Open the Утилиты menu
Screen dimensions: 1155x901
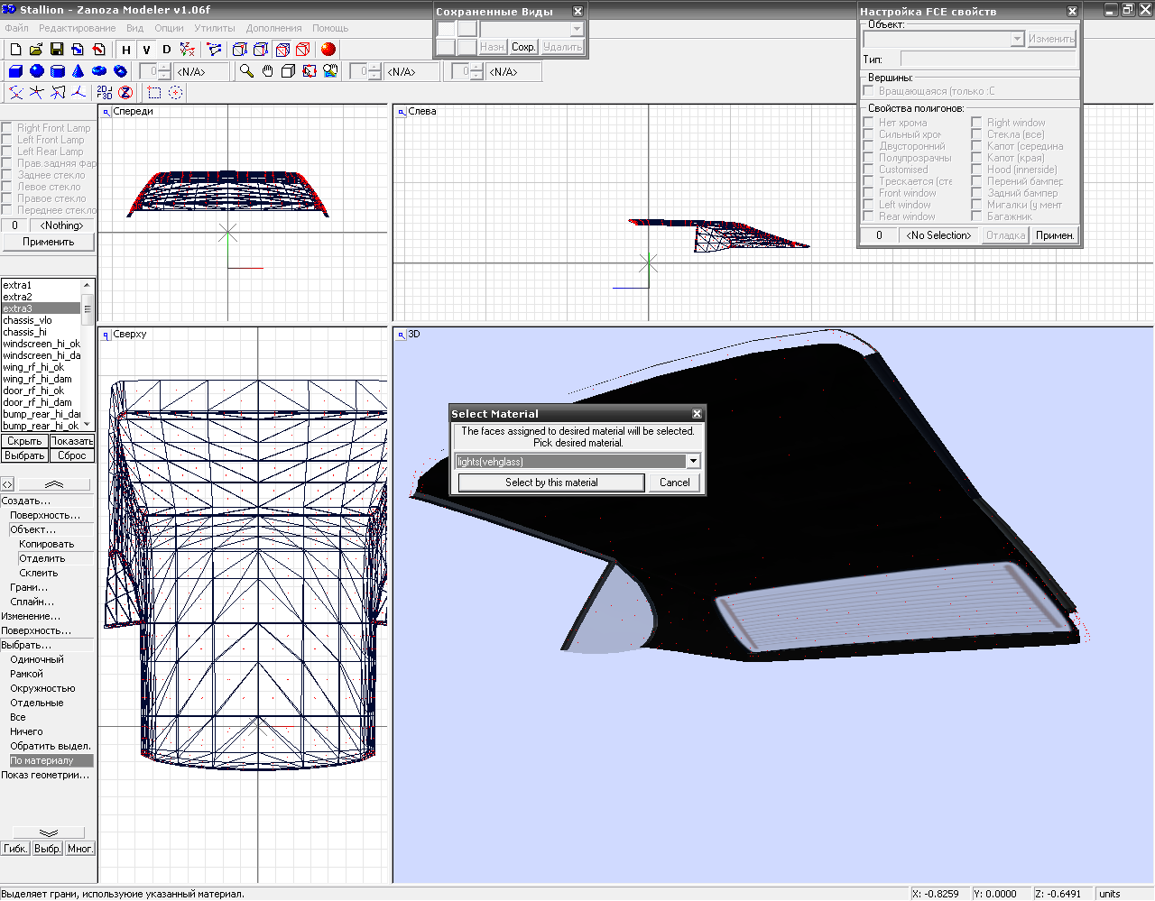coord(214,28)
